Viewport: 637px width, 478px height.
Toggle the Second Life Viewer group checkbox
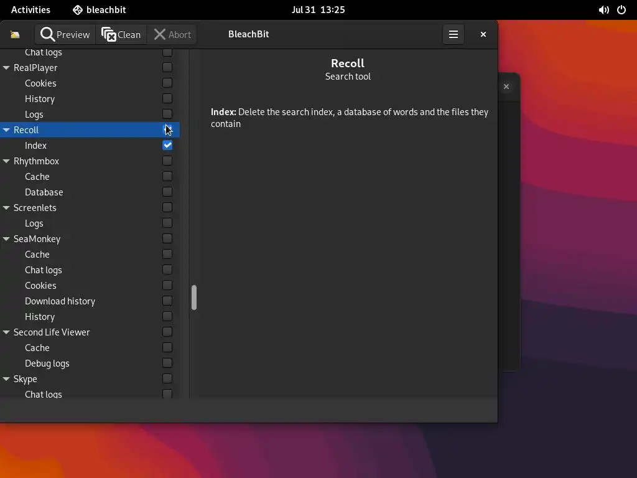(x=167, y=332)
